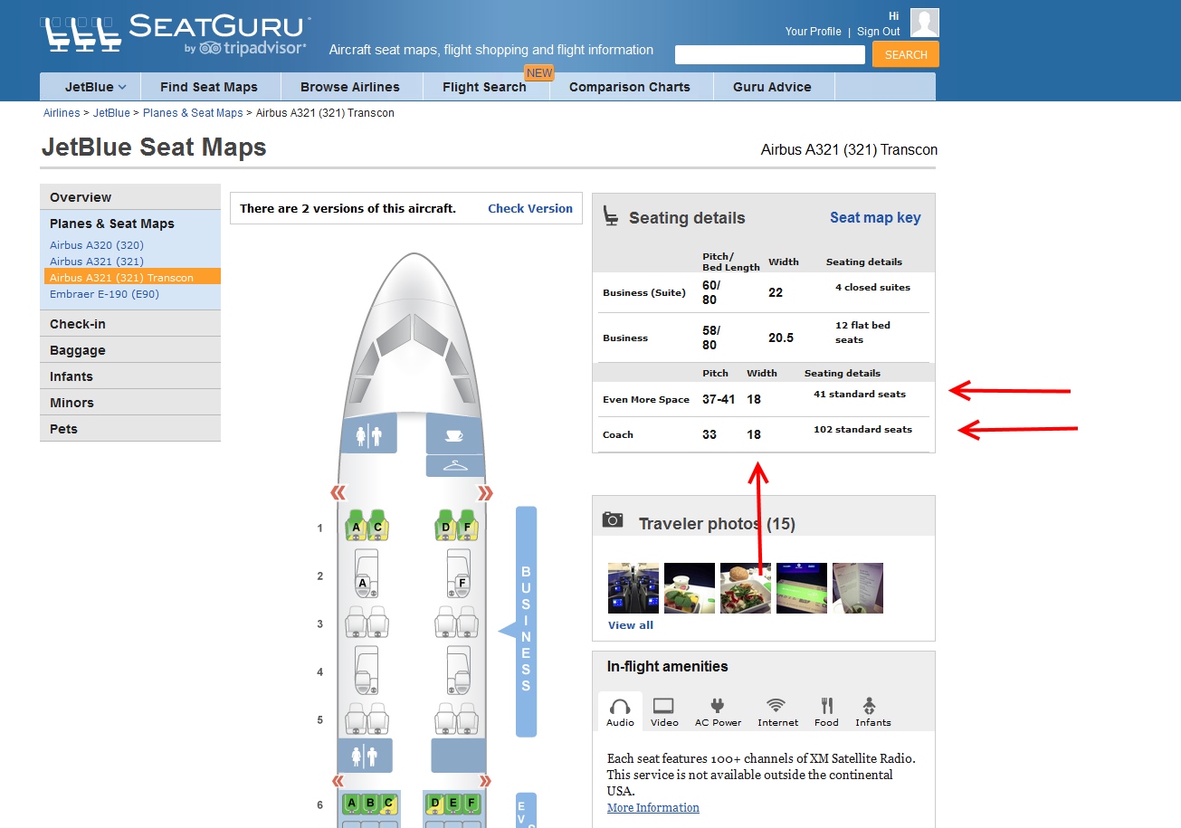Select the Video amenities tab icon
Viewport: 1181px width, 828px height.
pyautogui.click(x=663, y=707)
